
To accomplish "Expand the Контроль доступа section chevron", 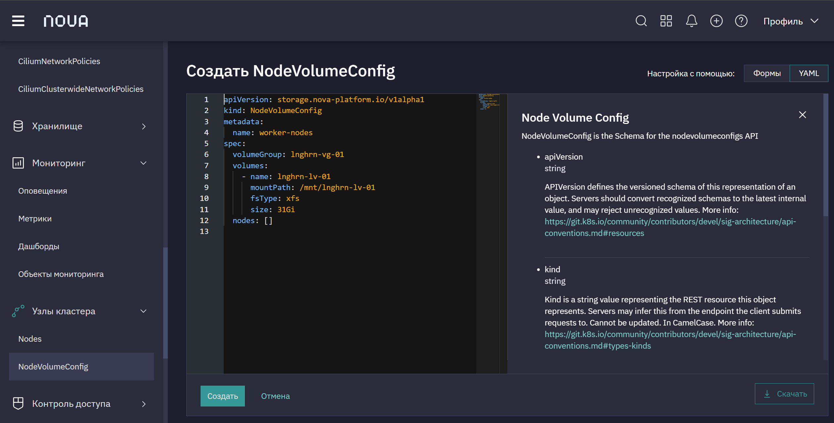I will click(144, 404).
